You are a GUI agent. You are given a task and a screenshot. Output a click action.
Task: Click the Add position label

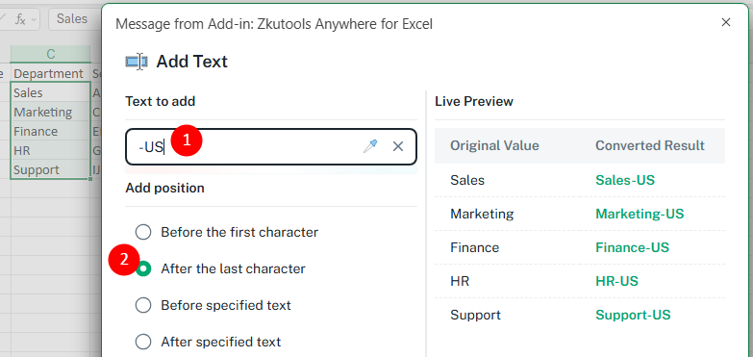click(164, 188)
